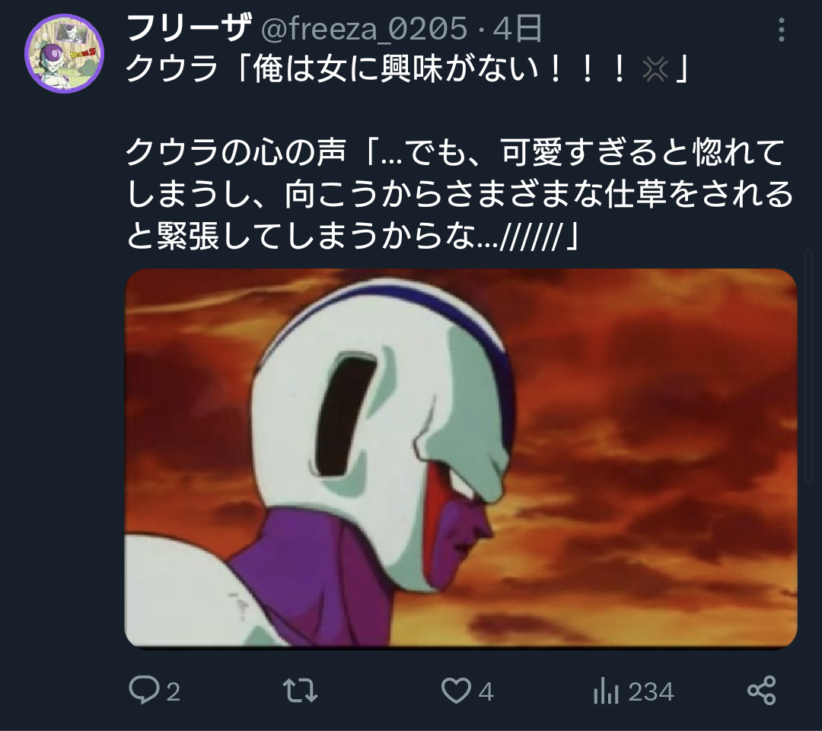Click the like count 4
Image resolution: width=822 pixels, height=731 pixels.
[486, 691]
